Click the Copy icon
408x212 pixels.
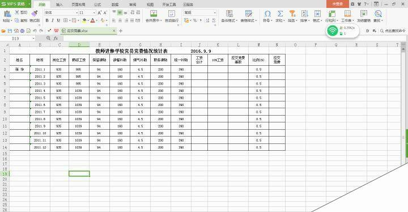click(x=17, y=20)
